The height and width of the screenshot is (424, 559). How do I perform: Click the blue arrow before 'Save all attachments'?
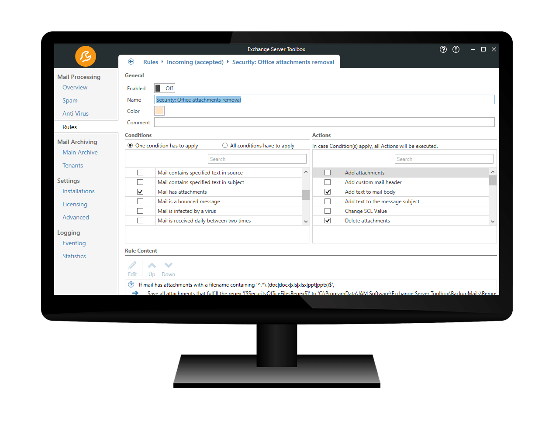(x=135, y=293)
